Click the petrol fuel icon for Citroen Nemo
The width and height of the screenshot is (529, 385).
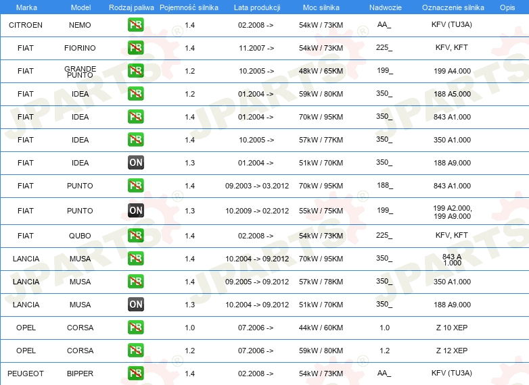click(x=135, y=25)
